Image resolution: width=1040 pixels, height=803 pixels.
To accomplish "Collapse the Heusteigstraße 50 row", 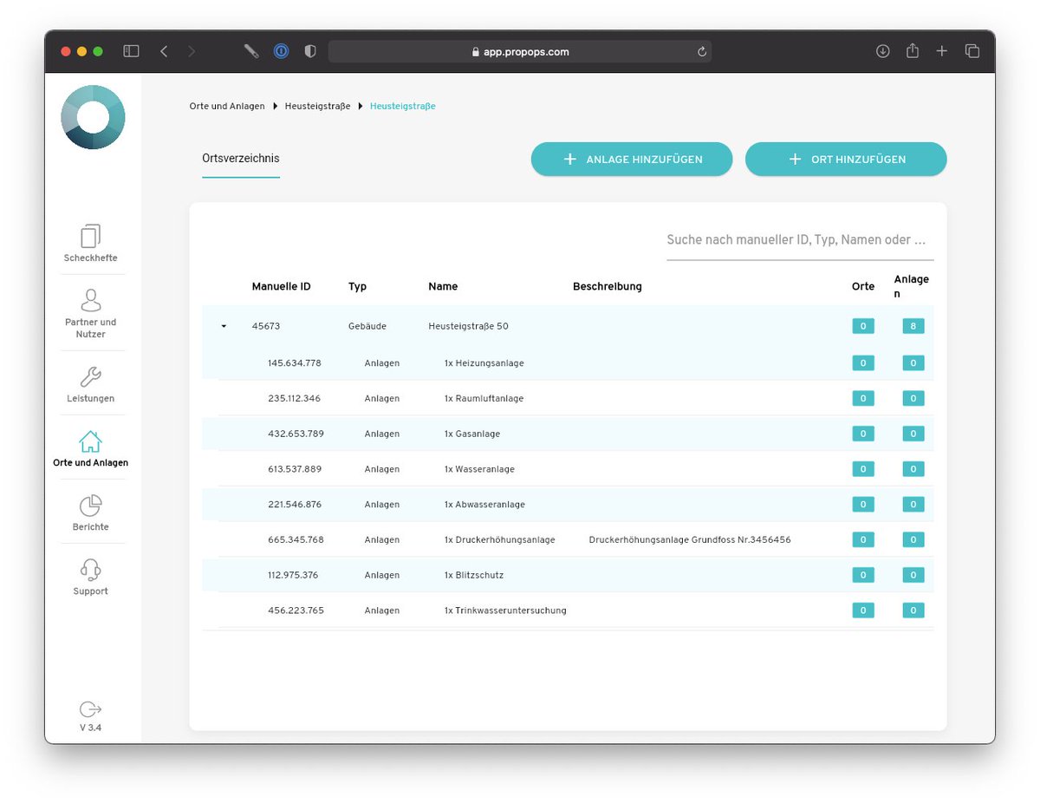I will (224, 327).
